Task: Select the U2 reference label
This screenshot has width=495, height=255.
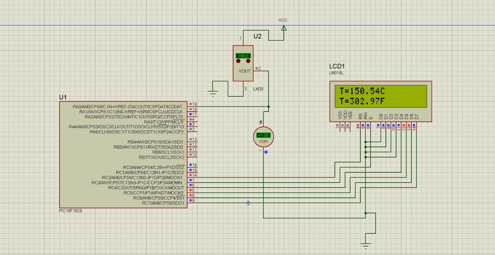Action: 258,36
